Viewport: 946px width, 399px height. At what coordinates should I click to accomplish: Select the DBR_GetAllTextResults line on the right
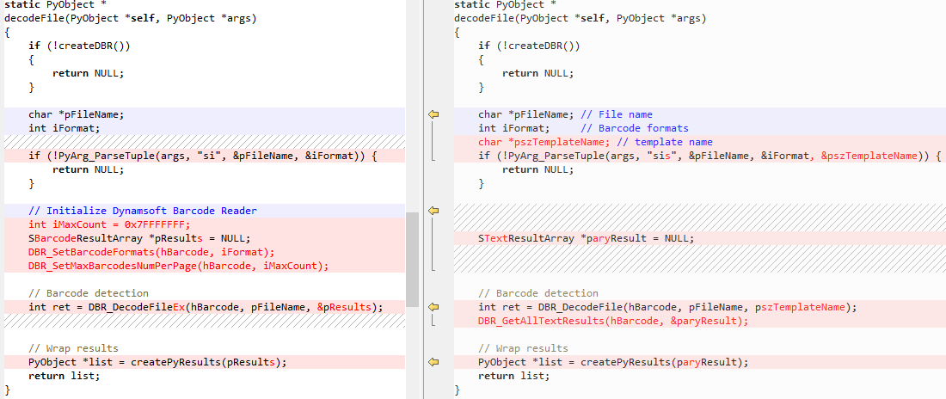(x=613, y=321)
